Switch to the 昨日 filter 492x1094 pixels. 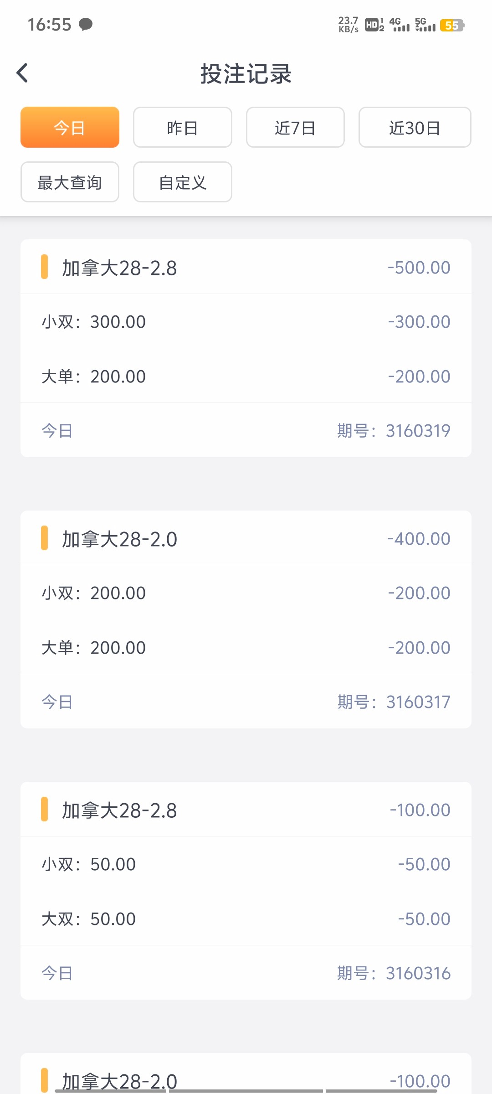point(182,128)
